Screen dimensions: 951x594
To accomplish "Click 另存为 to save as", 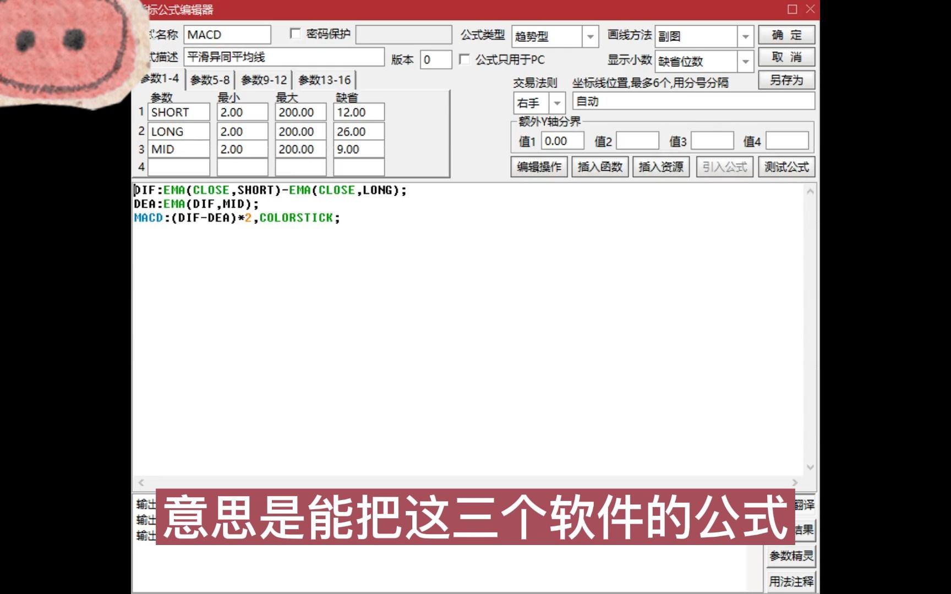I will click(786, 80).
